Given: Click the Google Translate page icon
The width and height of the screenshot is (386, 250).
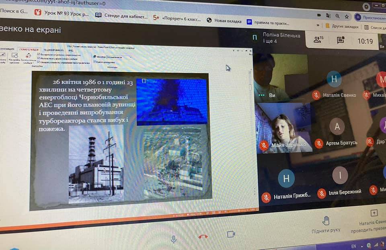Looking at the screenshot, I should coord(328,16).
